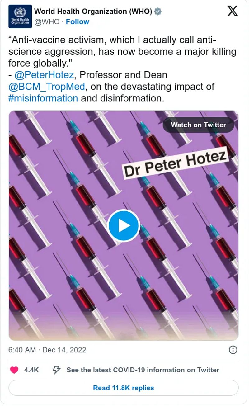Image resolution: width=249 pixels, height=406 pixels.
Task: Click the blue verified badge
Action: (158, 12)
